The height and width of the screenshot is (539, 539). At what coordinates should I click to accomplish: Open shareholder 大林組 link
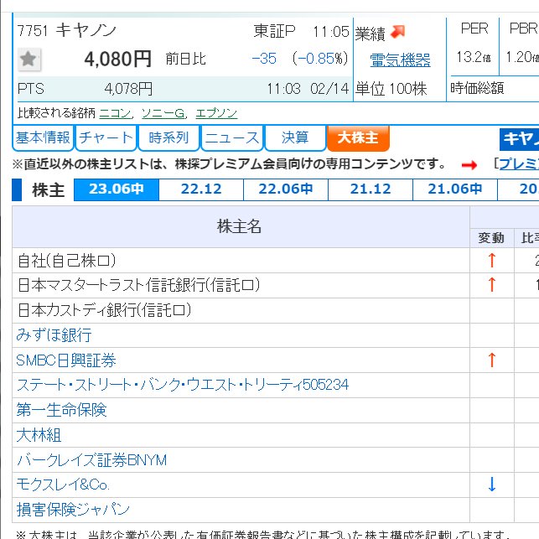click(x=39, y=435)
